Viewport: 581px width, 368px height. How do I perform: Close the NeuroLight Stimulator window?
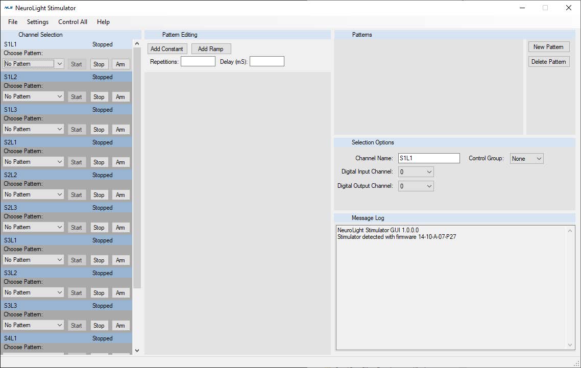tap(569, 8)
